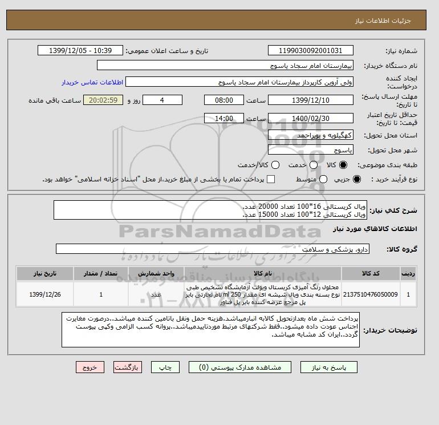Select the خدمت radio button
This screenshot has width=439, height=425.
(314, 165)
